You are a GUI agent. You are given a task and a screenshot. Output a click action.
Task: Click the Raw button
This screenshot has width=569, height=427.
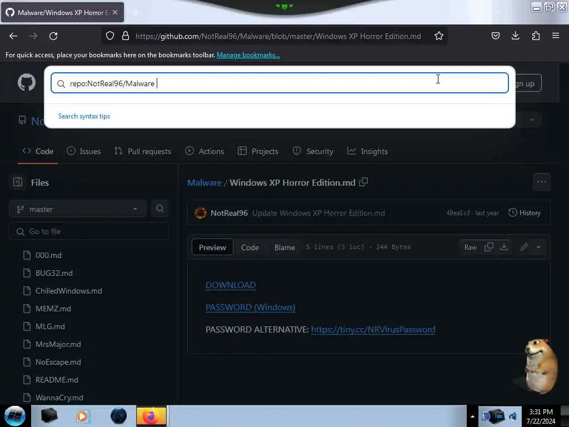(x=470, y=247)
